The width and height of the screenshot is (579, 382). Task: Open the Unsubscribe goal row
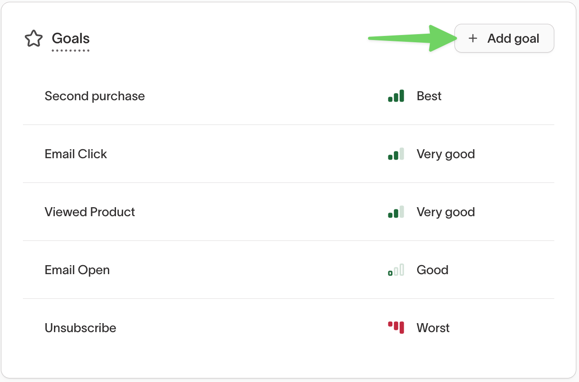tap(80, 328)
